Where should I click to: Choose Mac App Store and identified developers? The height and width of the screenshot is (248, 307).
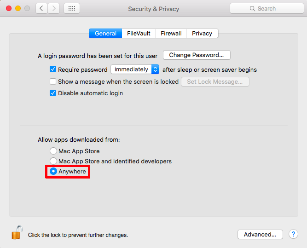(53, 161)
